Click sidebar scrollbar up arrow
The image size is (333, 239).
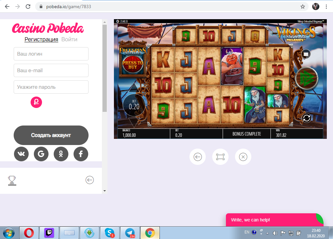coord(104,22)
